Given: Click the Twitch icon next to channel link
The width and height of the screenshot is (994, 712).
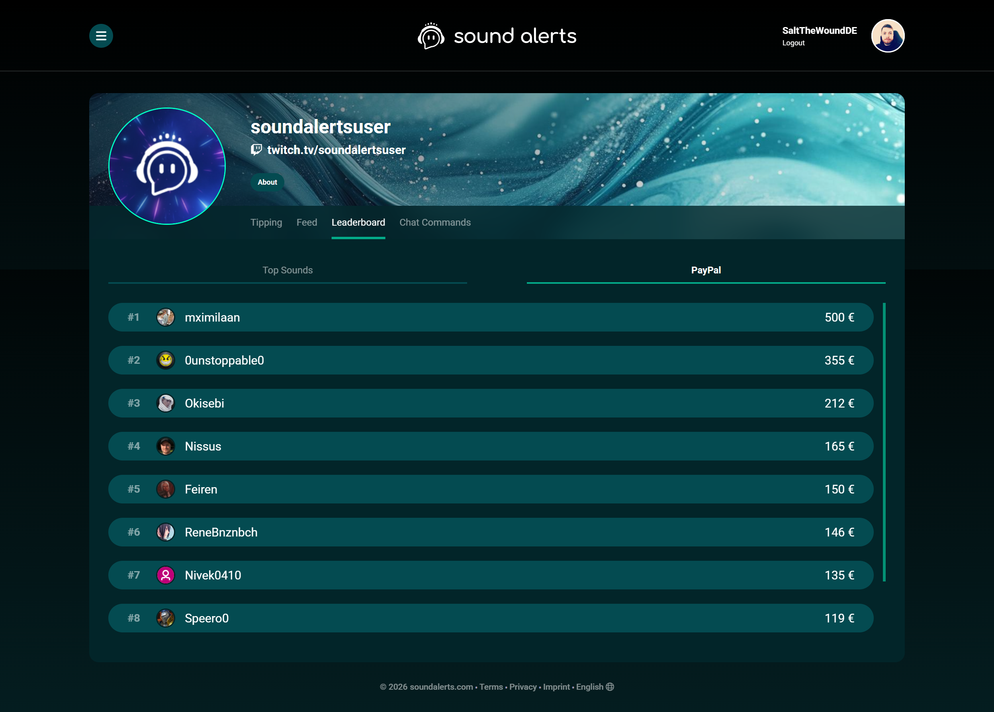Looking at the screenshot, I should [x=256, y=150].
